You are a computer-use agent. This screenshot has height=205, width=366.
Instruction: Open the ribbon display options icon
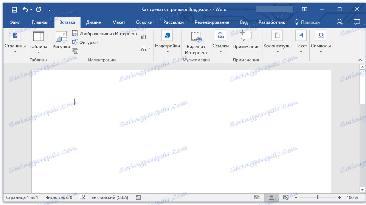click(x=304, y=9)
